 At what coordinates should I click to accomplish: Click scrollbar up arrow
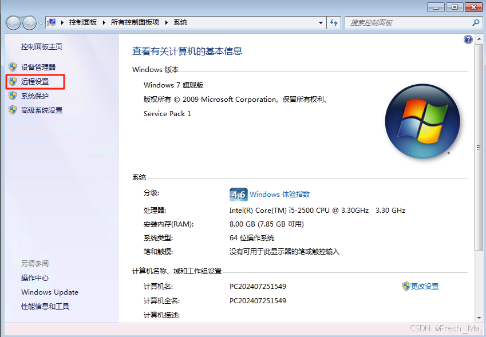[479, 39]
